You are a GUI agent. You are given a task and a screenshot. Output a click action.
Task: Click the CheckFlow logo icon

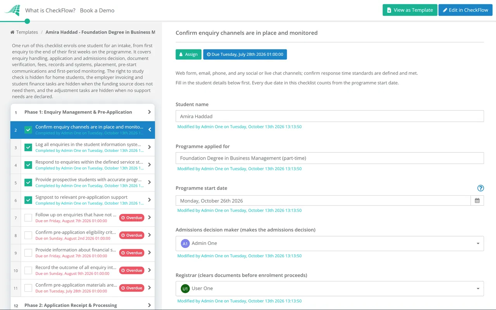[12, 10]
